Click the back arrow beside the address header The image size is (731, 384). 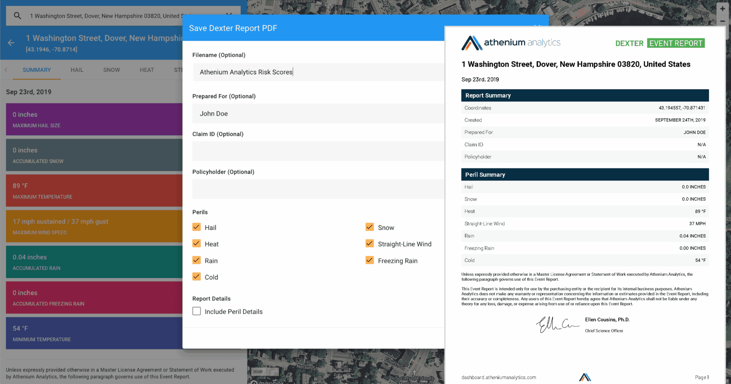11,43
